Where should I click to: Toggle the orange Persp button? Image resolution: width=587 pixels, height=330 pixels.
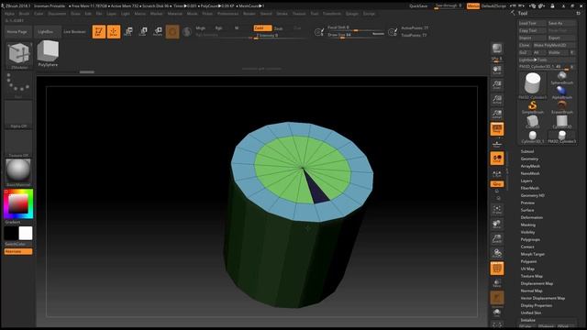[497, 129]
